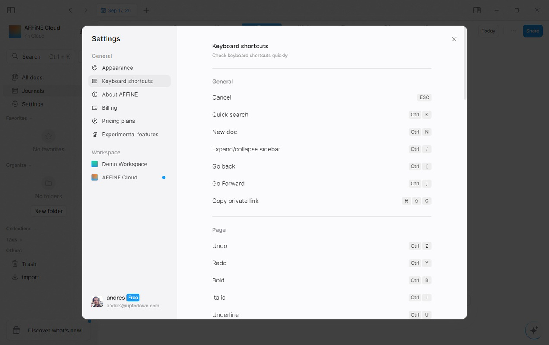549x345 pixels.
Task: Click the New doc shortcut row
Action: pyautogui.click(x=322, y=132)
